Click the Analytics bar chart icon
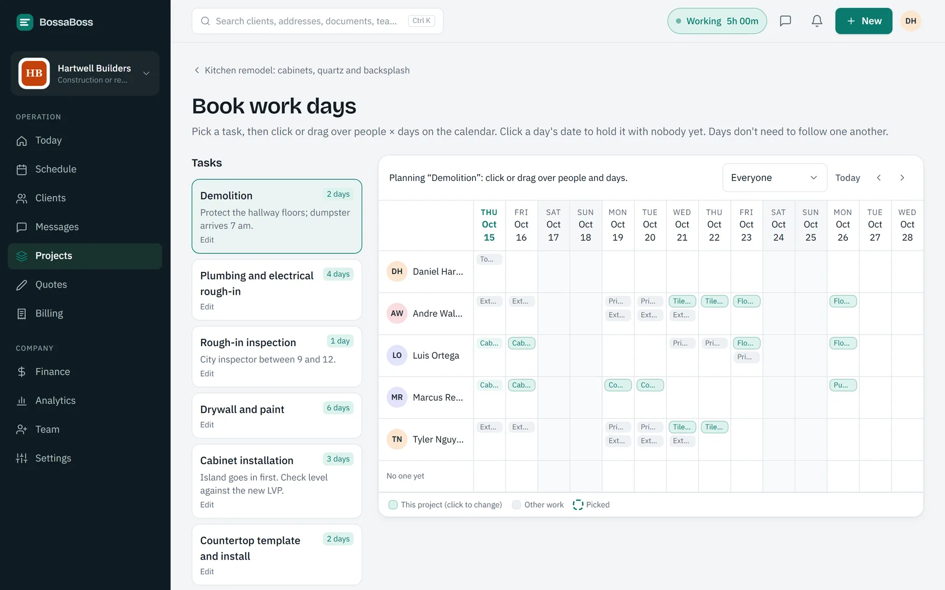The height and width of the screenshot is (590, 945). pyautogui.click(x=22, y=401)
